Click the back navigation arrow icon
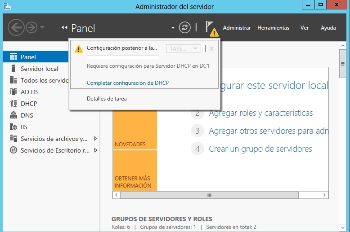 (16, 27)
